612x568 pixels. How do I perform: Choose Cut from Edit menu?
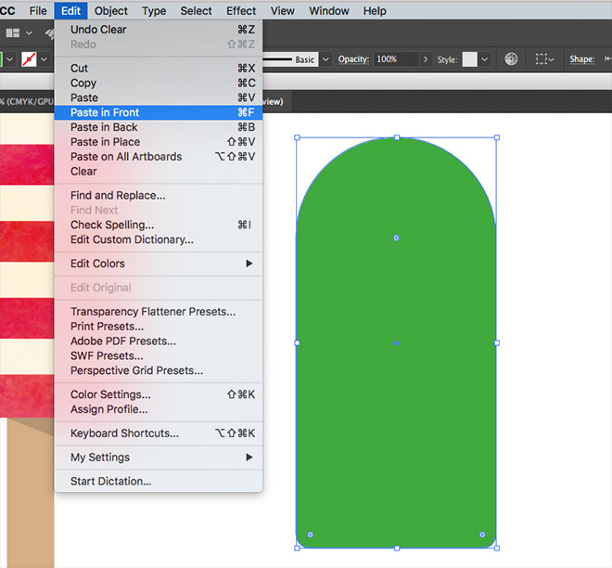159,68
